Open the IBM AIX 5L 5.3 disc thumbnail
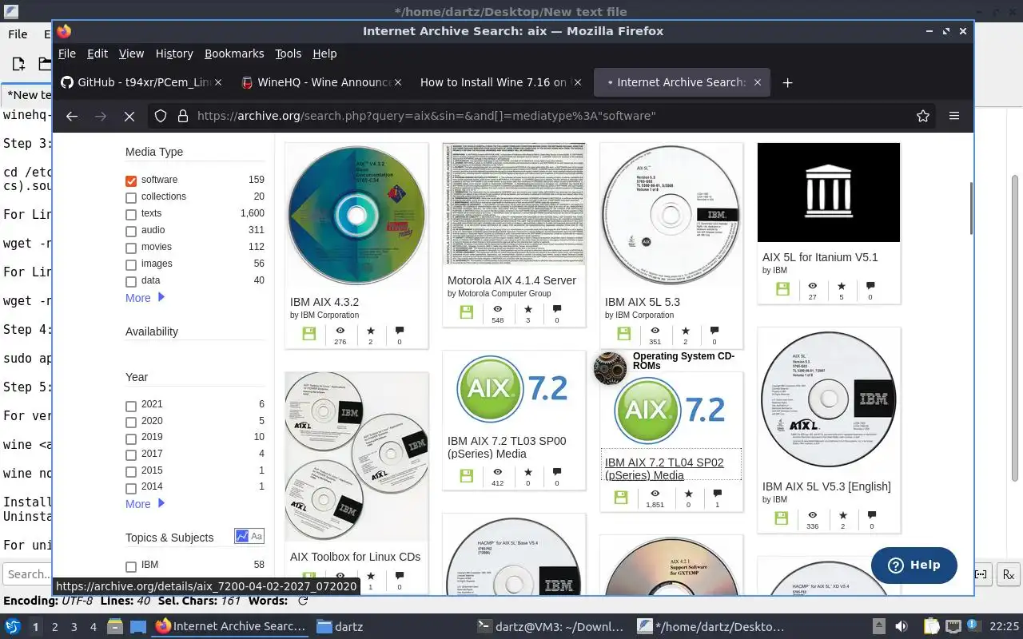 tap(671, 215)
